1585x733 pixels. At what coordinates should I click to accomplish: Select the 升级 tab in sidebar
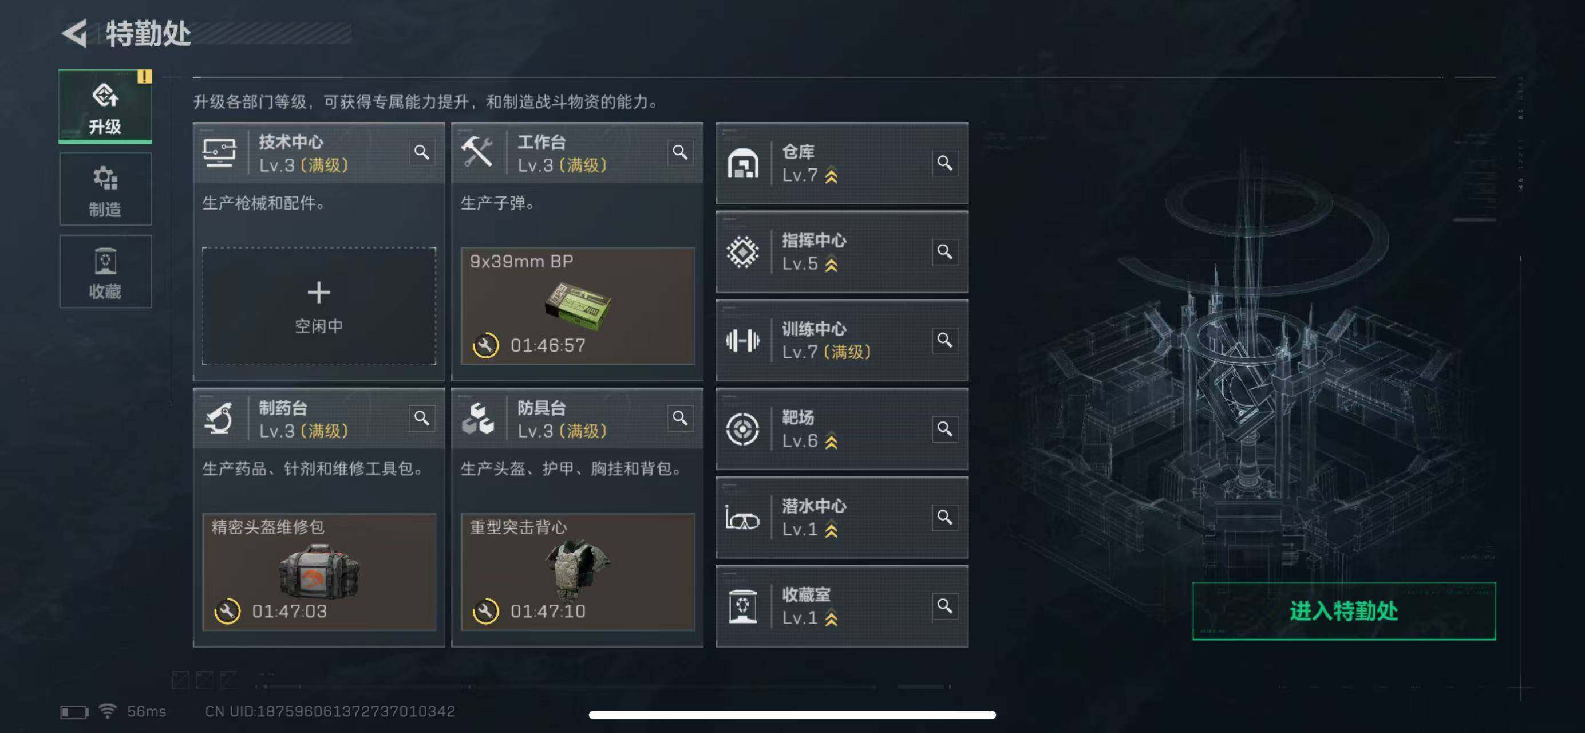coord(105,107)
